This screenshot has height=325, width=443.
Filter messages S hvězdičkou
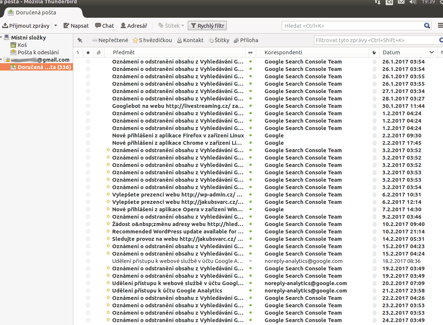coord(152,40)
